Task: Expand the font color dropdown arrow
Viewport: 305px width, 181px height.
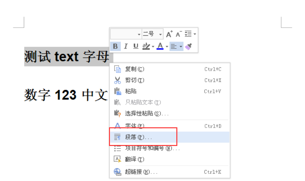Action: tap(167, 47)
